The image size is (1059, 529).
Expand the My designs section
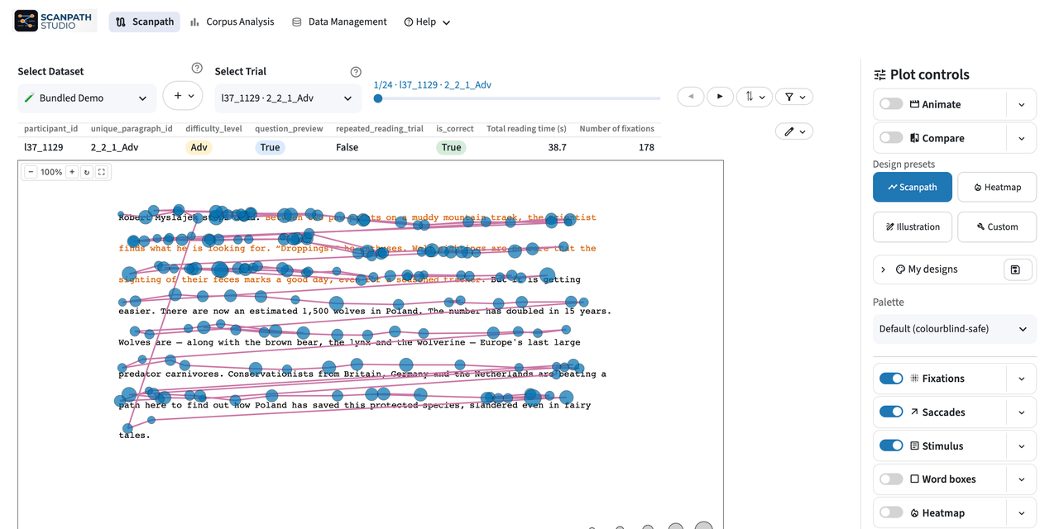(883, 269)
